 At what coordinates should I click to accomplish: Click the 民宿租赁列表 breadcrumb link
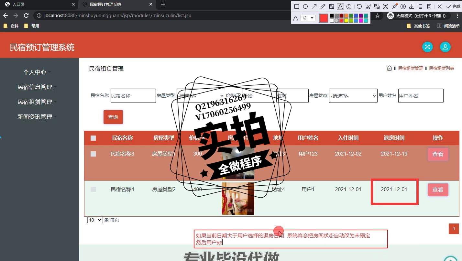click(442, 68)
